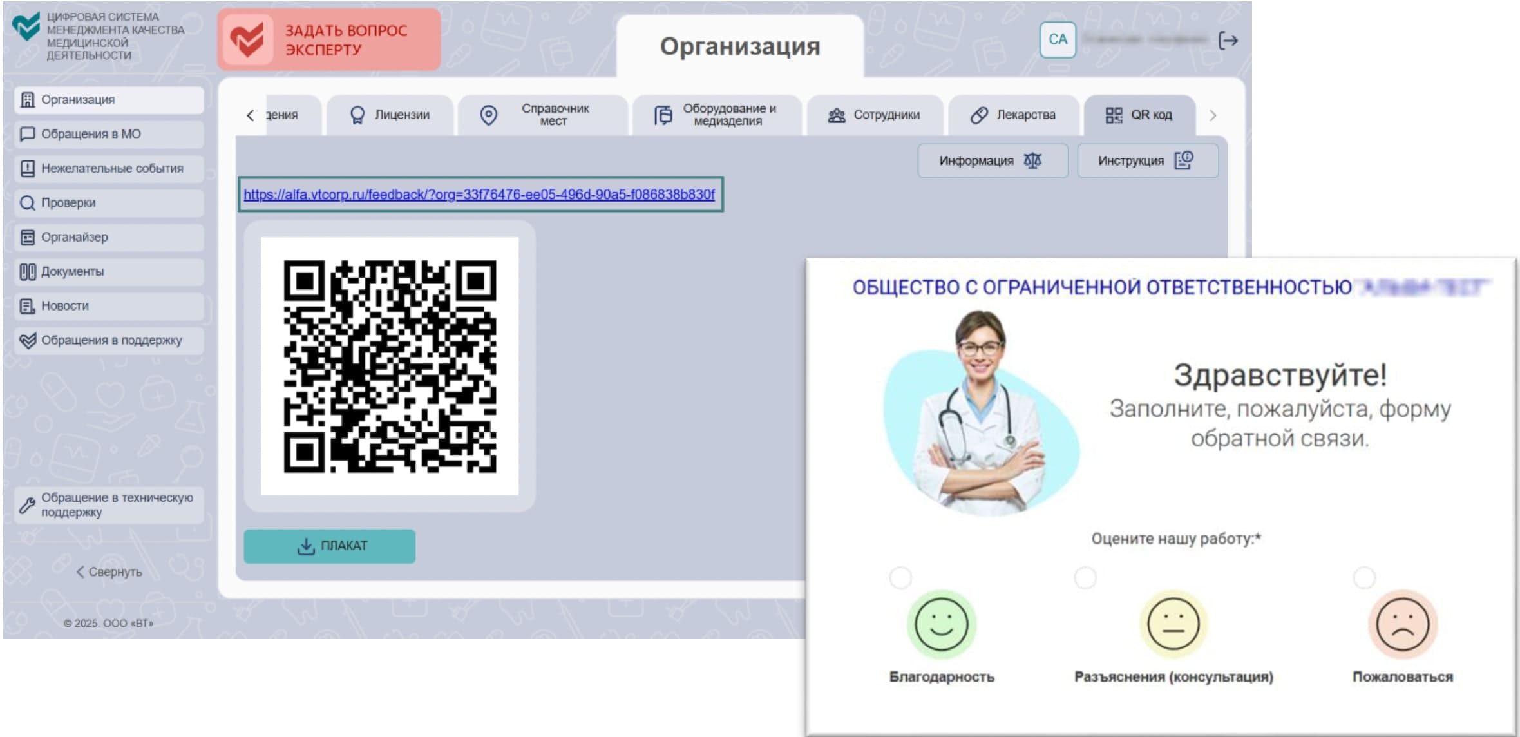
Task: Click the green smiley face
Action: (x=941, y=624)
